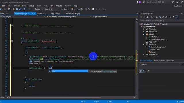Collapse the getallstudents method outline
Image resolution: width=184 pixels, height=103 pixels.
[x=12, y=41]
